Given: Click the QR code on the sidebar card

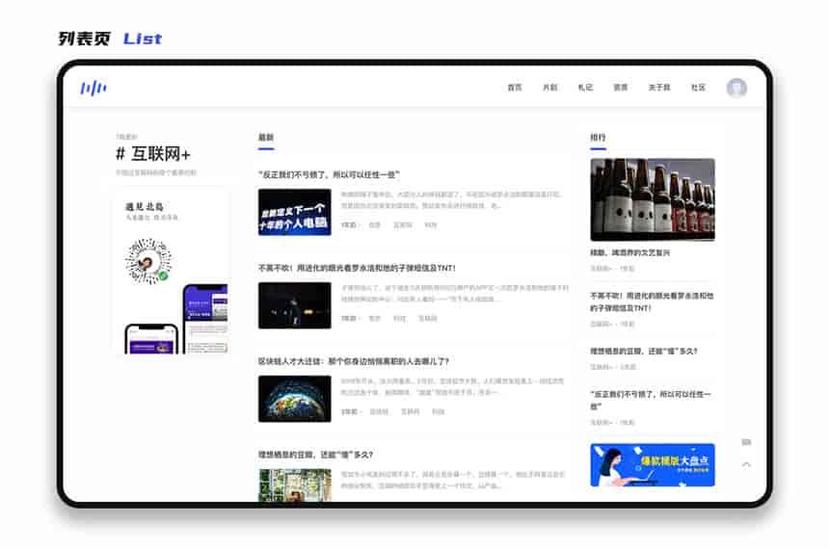Looking at the screenshot, I should coord(147,260).
